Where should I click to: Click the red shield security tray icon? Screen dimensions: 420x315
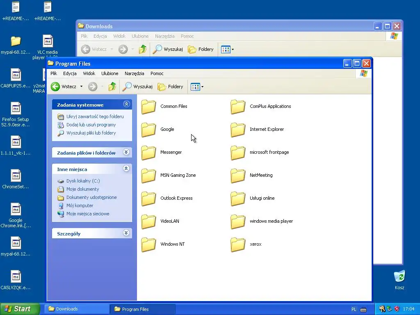[397, 309]
